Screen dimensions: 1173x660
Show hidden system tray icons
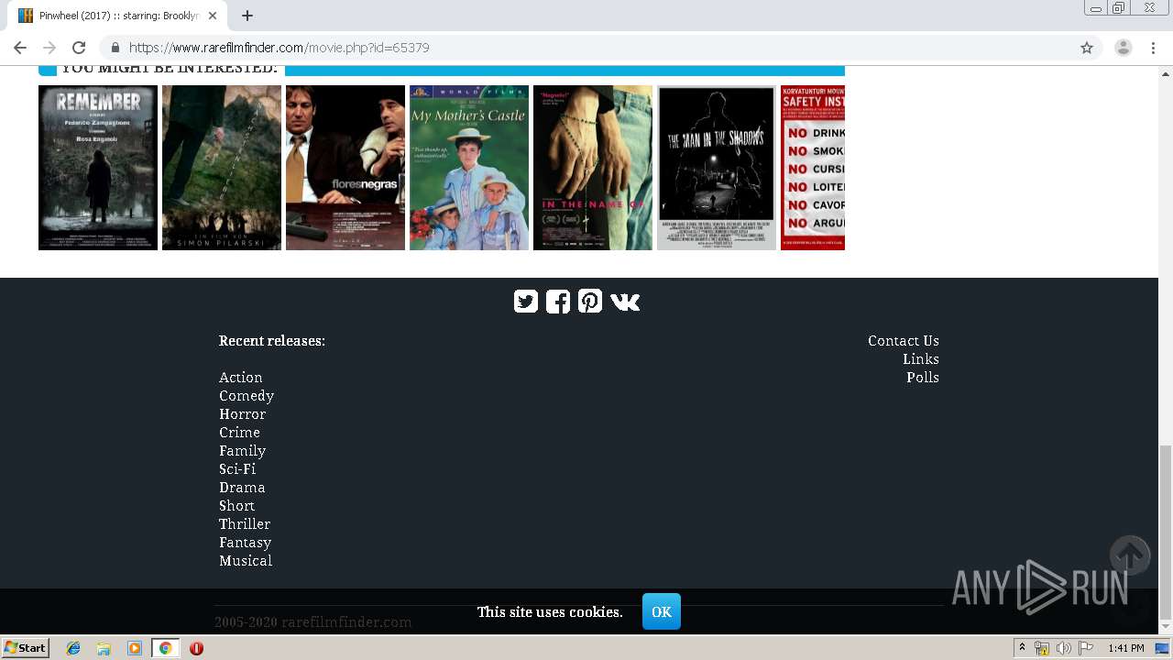(x=1022, y=648)
